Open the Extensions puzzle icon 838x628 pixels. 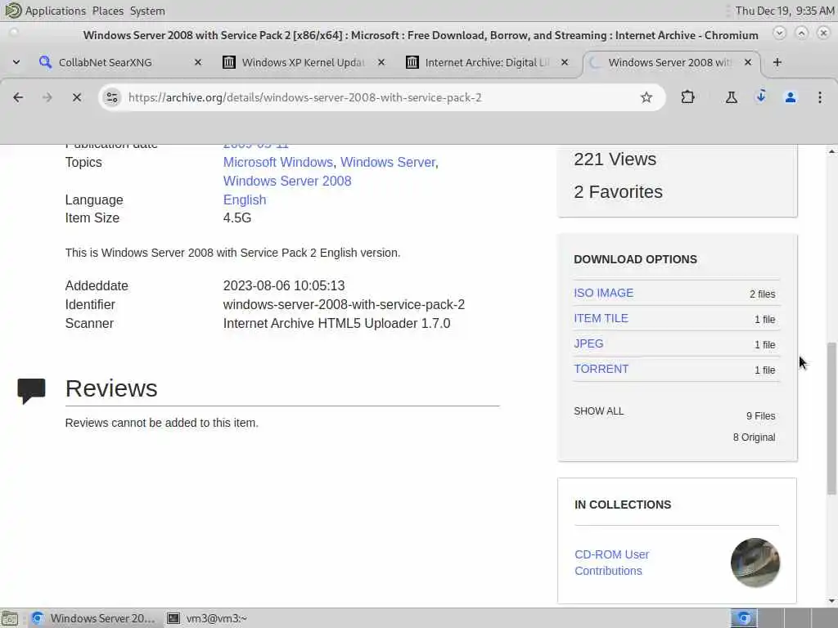[x=687, y=97]
